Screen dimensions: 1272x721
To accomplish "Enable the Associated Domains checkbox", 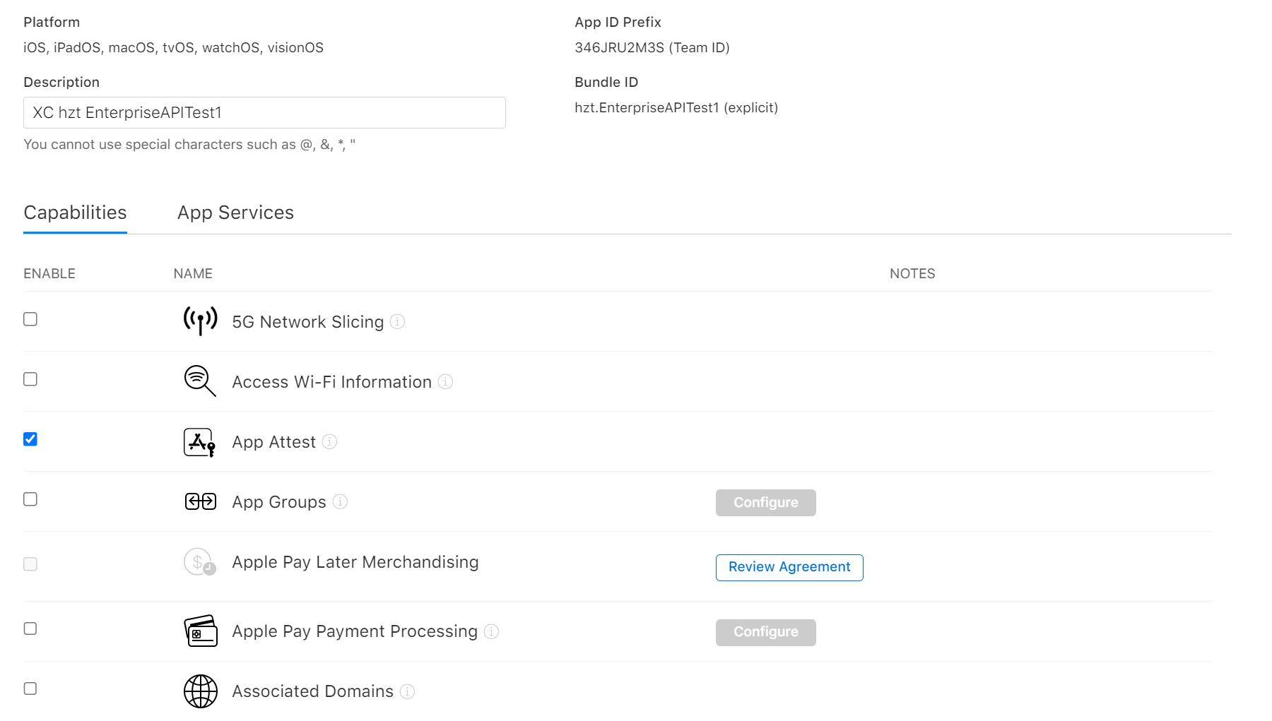I will click(30, 689).
